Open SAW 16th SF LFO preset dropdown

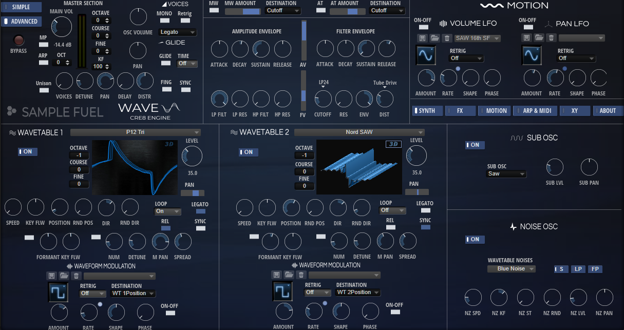478,38
